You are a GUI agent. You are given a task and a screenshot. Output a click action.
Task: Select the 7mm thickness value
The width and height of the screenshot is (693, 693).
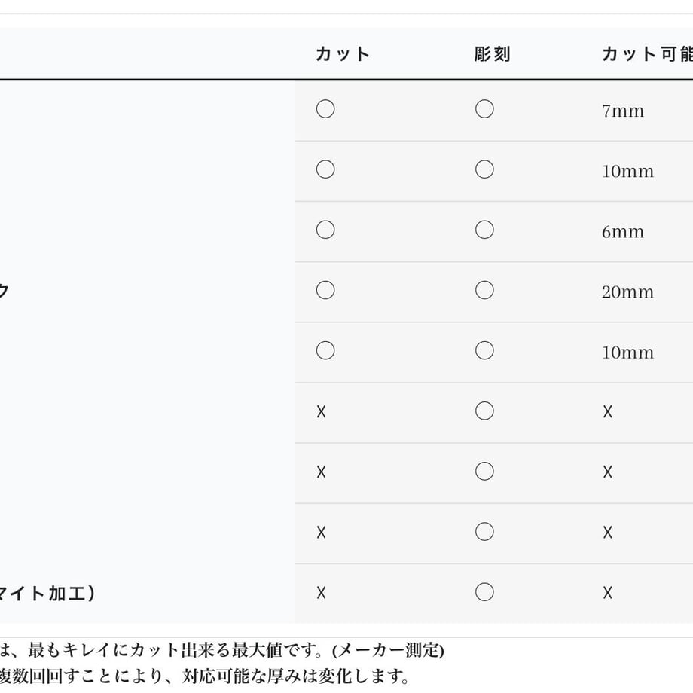click(622, 111)
